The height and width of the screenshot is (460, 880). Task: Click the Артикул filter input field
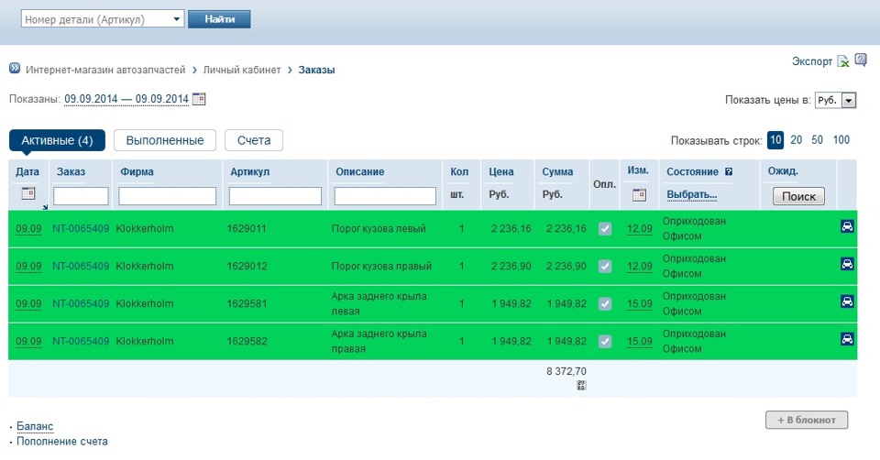(275, 196)
